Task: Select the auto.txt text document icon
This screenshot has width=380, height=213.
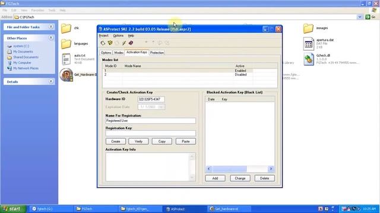Action: click(66, 59)
